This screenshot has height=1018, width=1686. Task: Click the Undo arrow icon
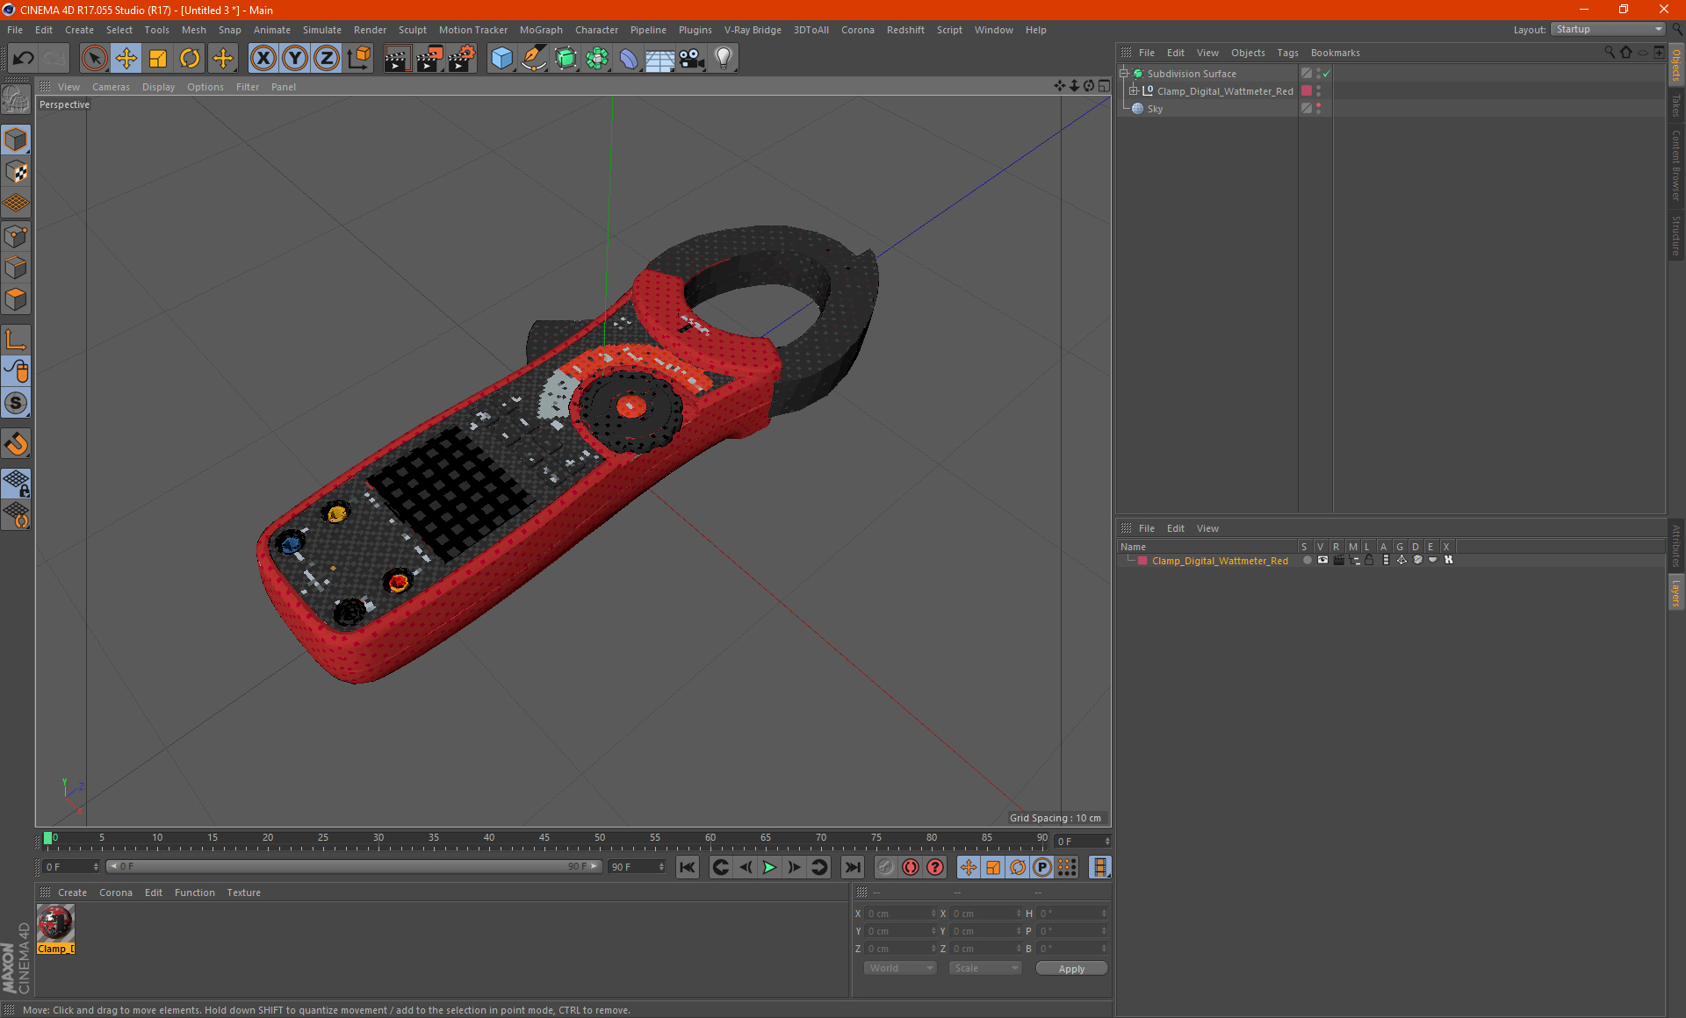click(24, 59)
